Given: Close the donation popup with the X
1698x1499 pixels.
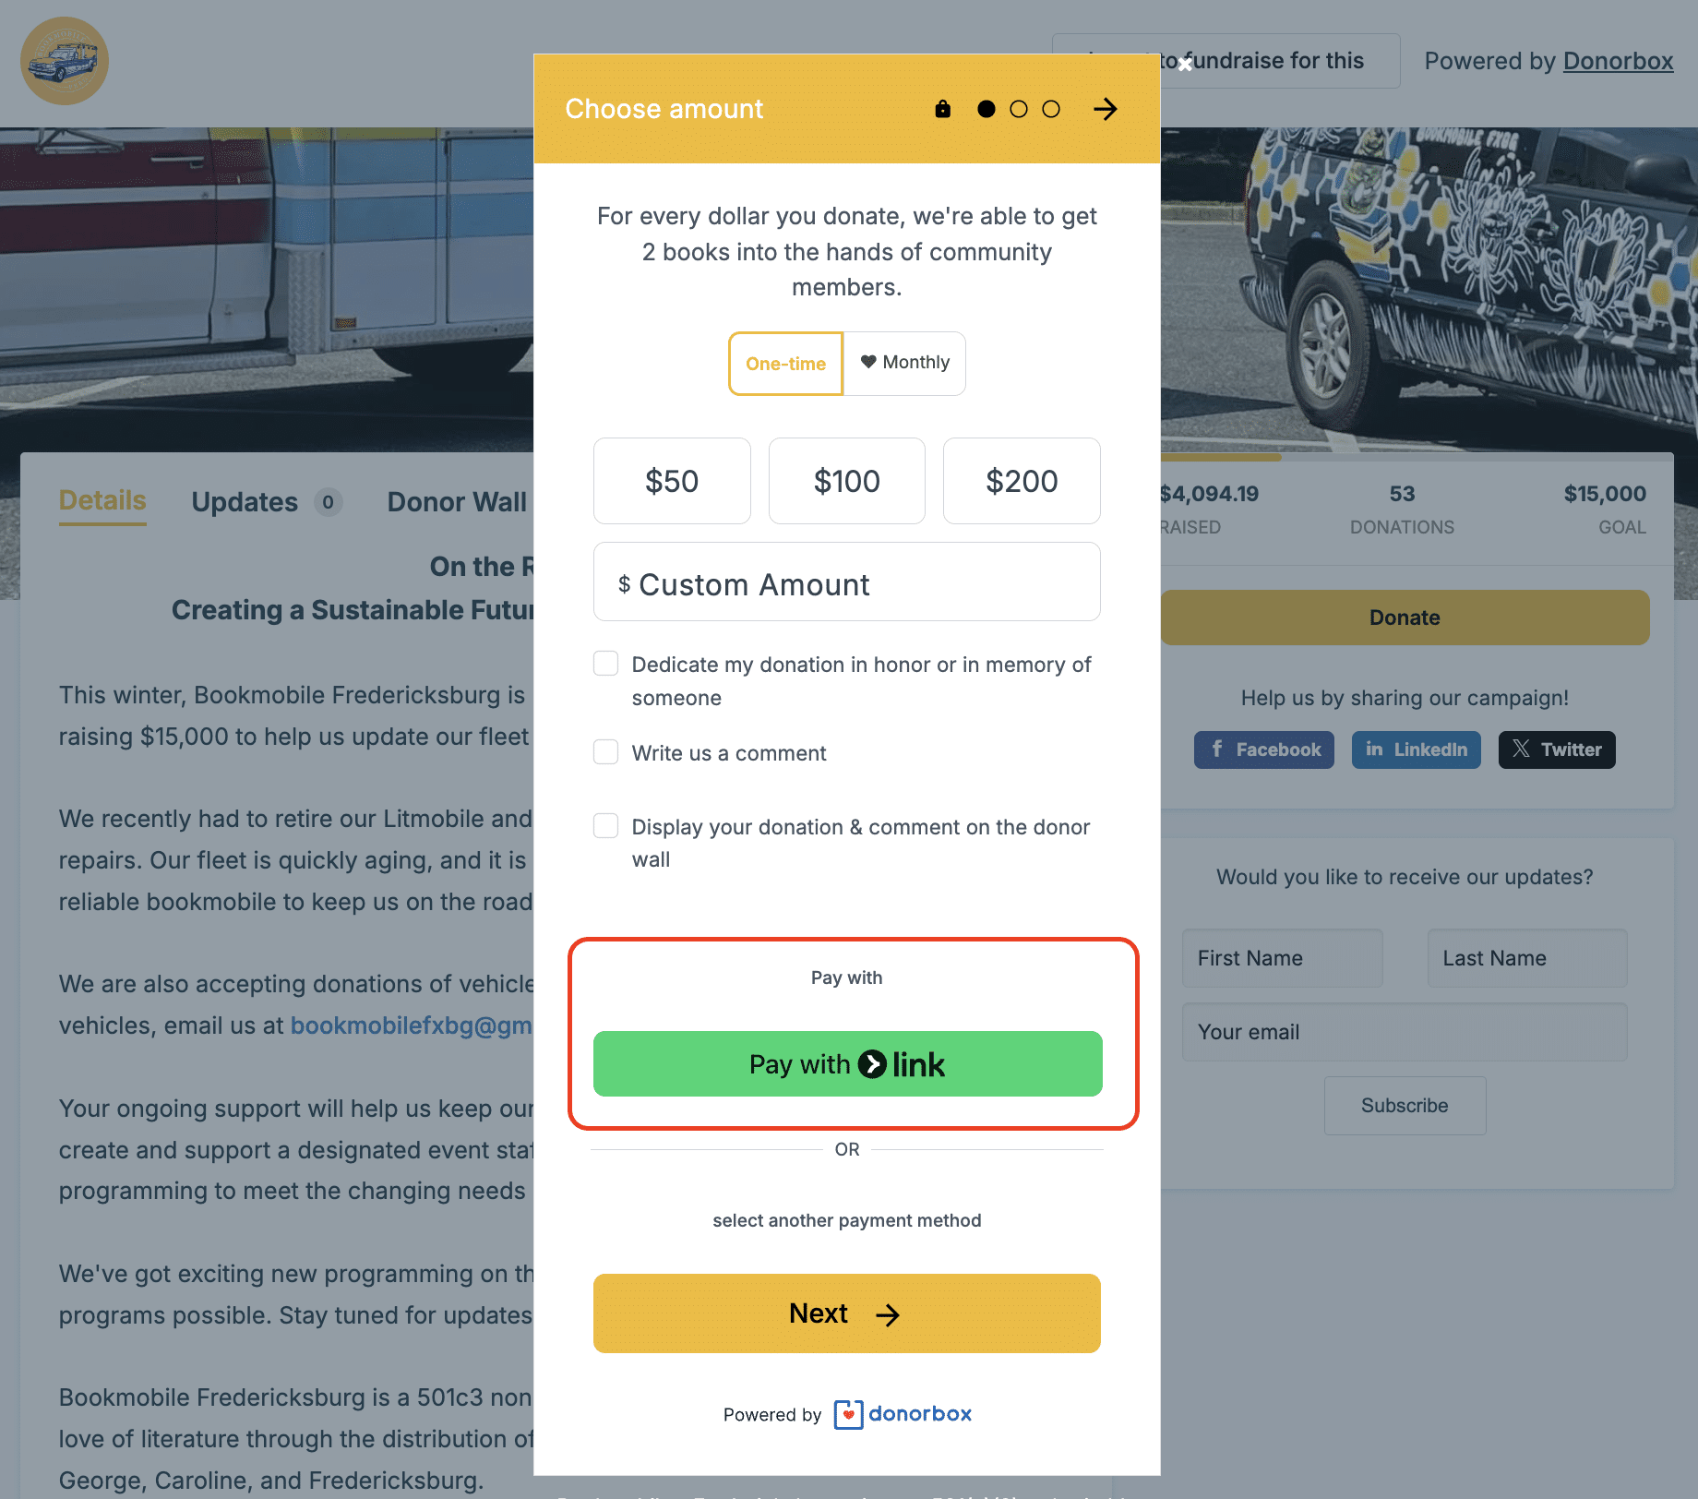Looking at the screenshot, I should click(1185, 65).
